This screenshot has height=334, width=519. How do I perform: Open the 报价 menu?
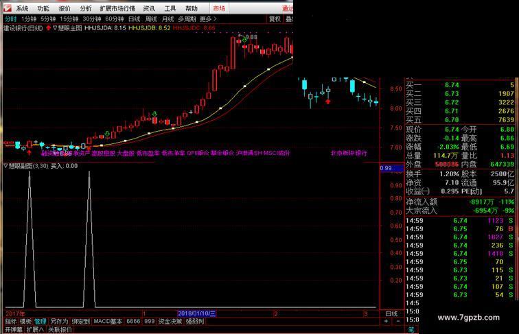[65, 8]
